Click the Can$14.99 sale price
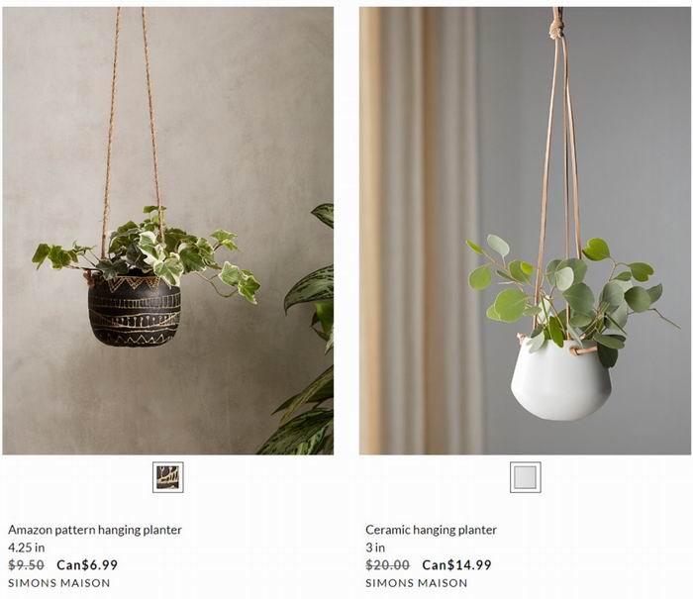 tap(456, 565)
